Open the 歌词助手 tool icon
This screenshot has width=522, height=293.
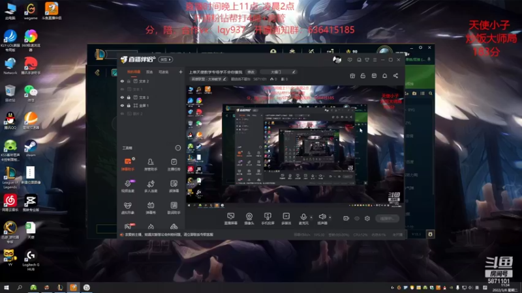(x=174, y=208)
